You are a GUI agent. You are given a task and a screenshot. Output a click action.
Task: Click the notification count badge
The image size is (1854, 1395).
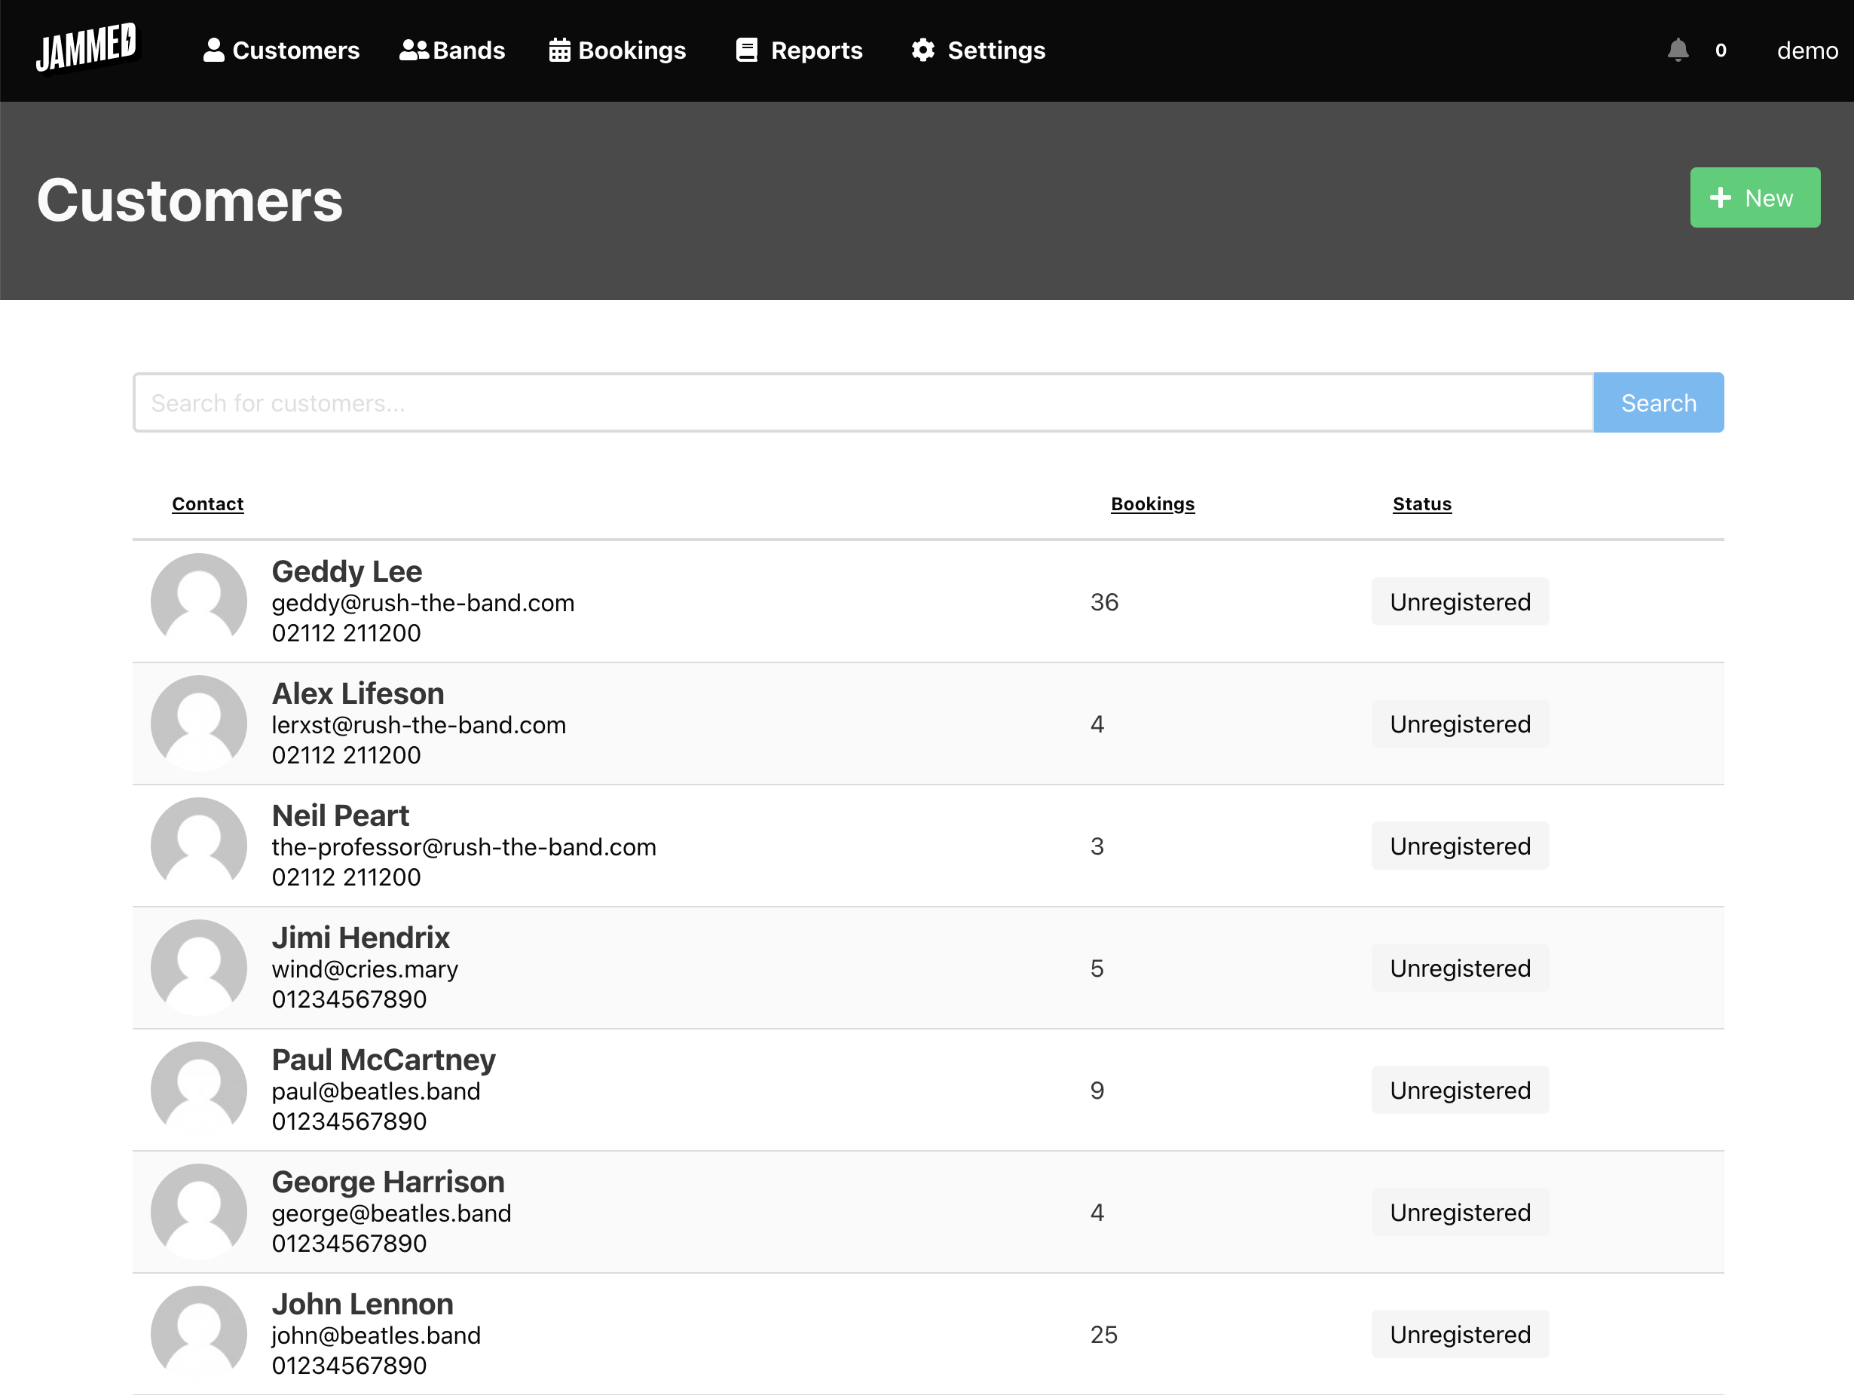pos(1721,50)
